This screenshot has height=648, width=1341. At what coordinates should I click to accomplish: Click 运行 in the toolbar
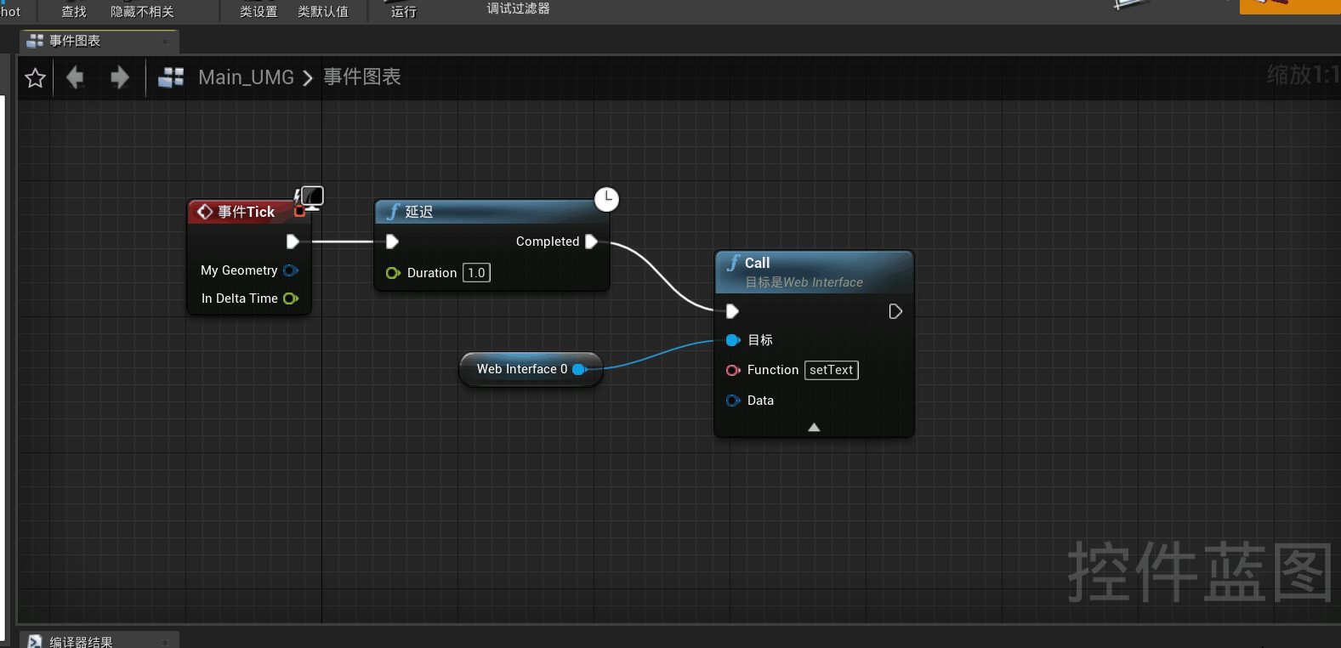pyautogui.click(x=404, y=11)
